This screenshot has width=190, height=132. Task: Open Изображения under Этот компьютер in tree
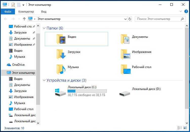tap(21, 97)
